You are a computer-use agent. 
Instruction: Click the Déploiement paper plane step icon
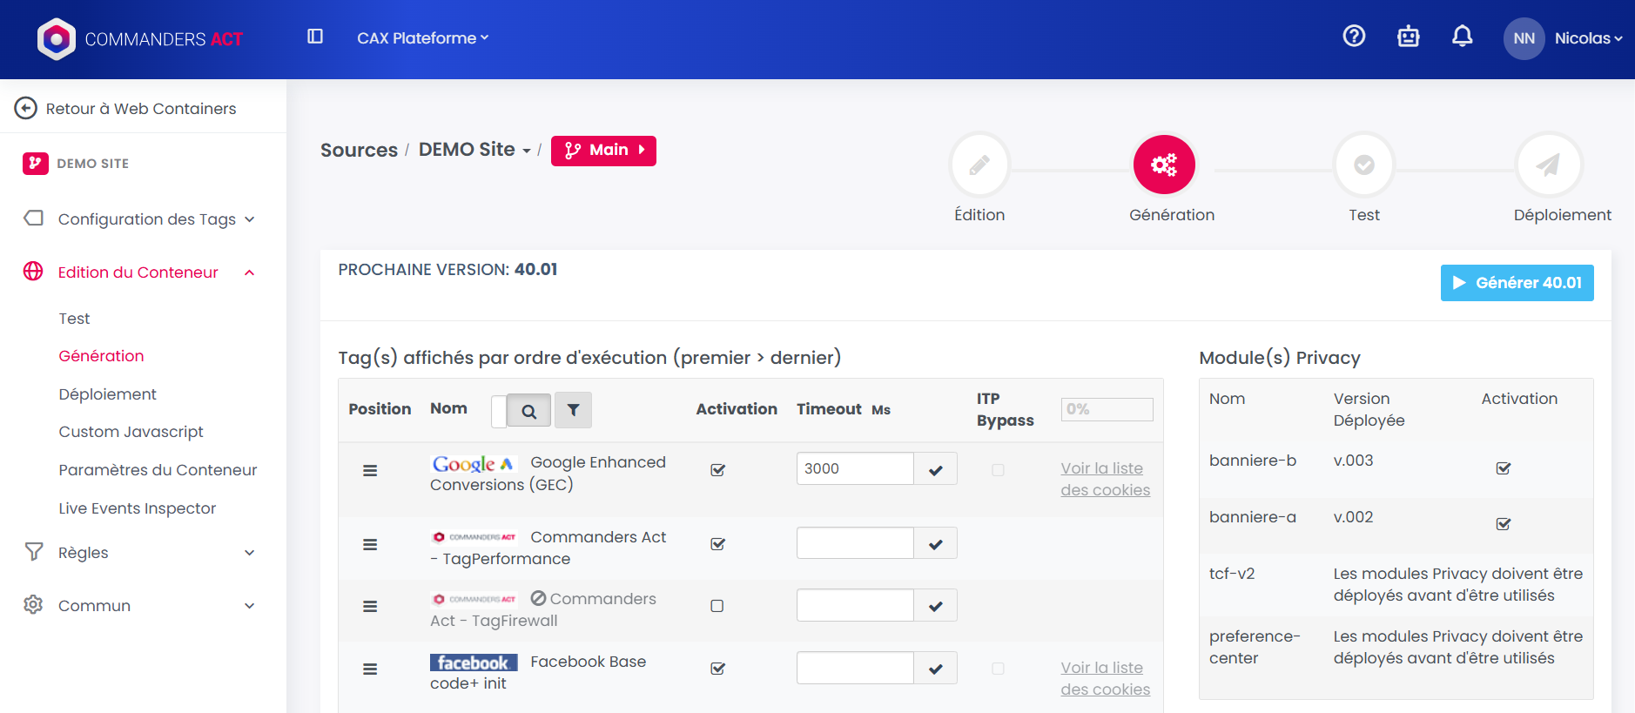(1547, 165)
